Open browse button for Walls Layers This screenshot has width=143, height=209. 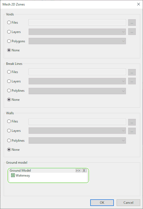click(x=132, y=131)
